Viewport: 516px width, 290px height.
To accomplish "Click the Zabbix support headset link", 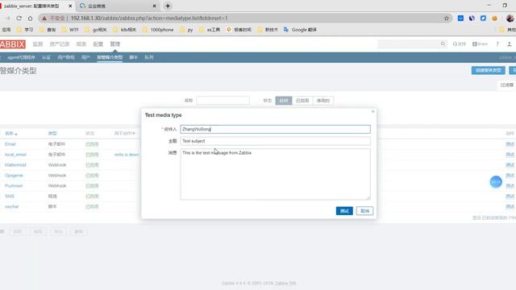I will [x=459, y=43].
